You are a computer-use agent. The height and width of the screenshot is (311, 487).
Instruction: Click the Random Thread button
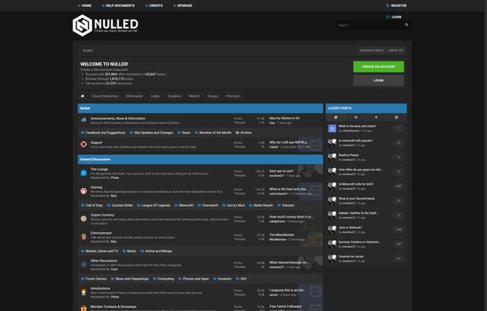click(x=371, y=51)
